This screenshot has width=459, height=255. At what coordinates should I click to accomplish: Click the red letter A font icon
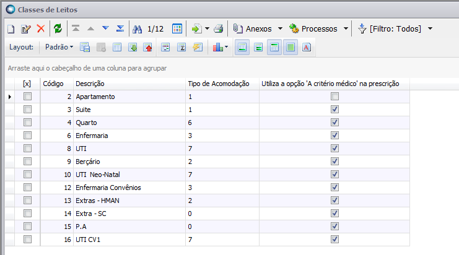tap(307, 47)
